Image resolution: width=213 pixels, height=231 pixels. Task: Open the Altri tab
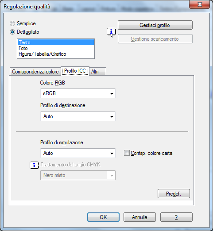pyautogui.click(x=97, y=72)
